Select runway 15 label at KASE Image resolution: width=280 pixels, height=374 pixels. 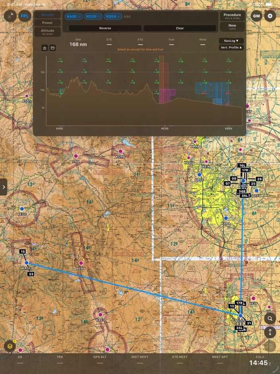click(x=23, y=251)
